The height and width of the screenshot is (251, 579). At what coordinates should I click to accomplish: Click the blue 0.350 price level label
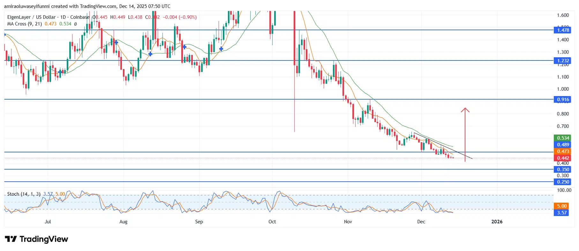[x=563, y=170]
